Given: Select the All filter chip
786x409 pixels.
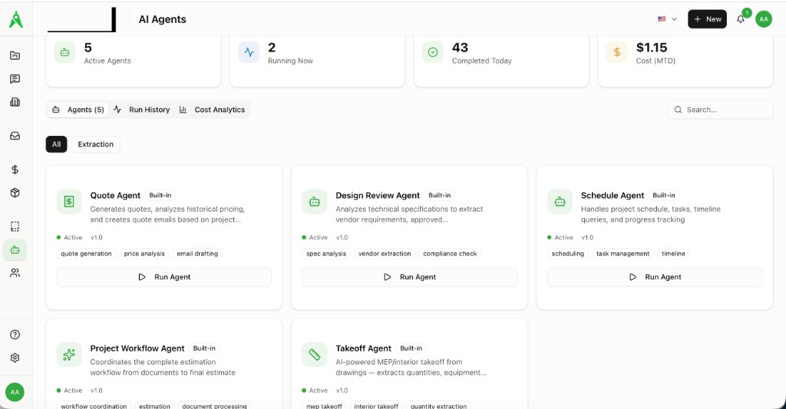Looking at the screenshot, I should point(57,144).
